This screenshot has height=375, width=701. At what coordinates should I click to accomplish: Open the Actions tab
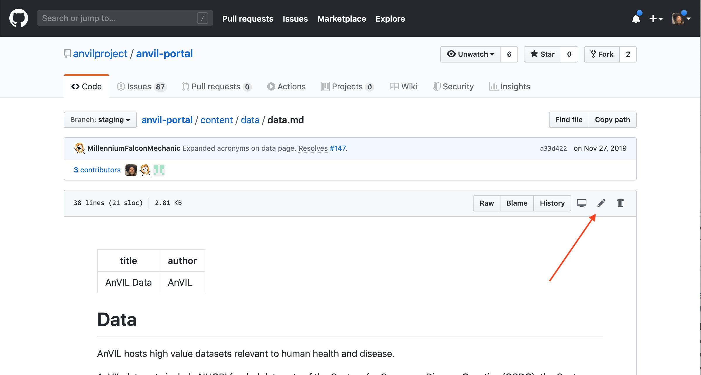pos(286,87)
